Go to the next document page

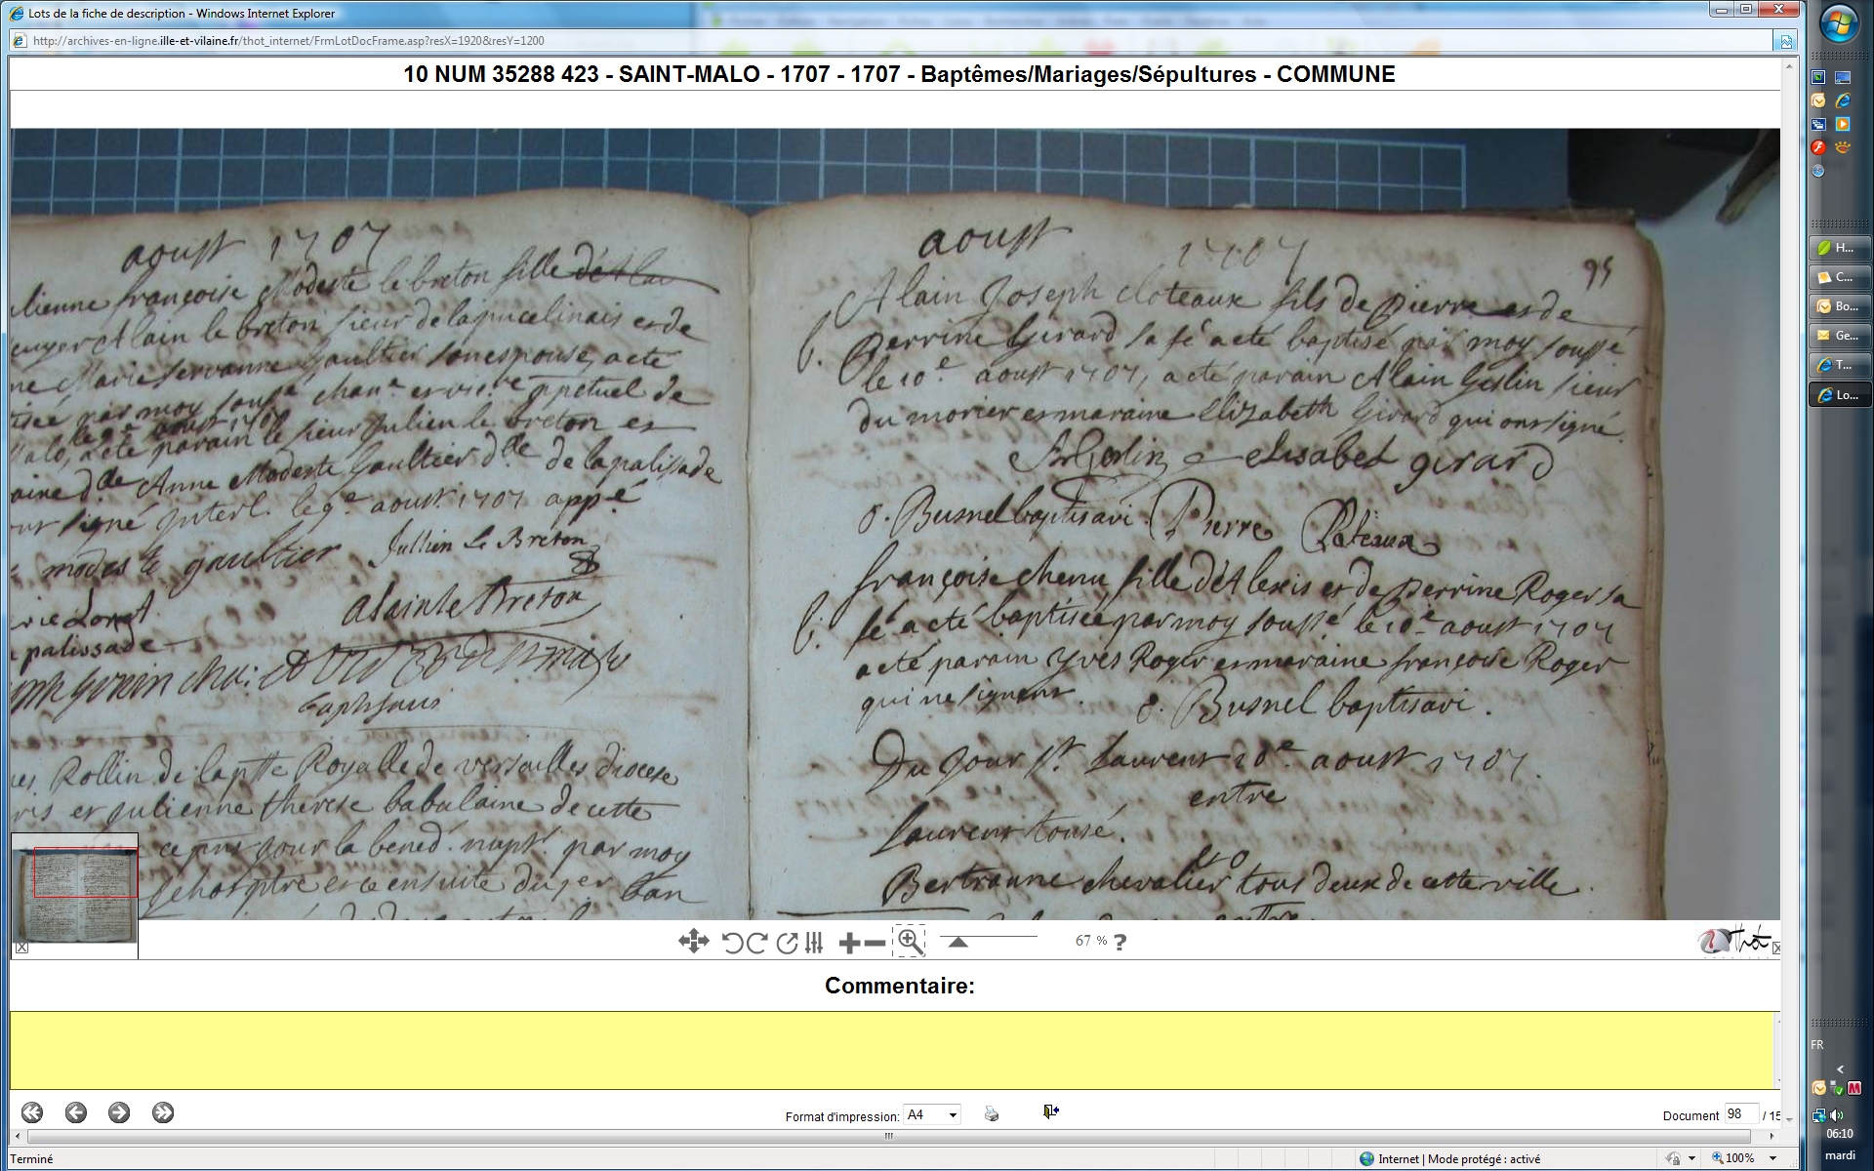119,1112
